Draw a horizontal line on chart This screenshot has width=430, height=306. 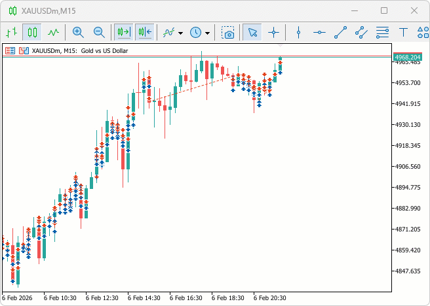coord(319,32)
